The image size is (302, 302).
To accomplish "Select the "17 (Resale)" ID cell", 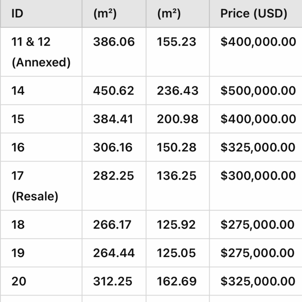I will click(x=35, y=186).
